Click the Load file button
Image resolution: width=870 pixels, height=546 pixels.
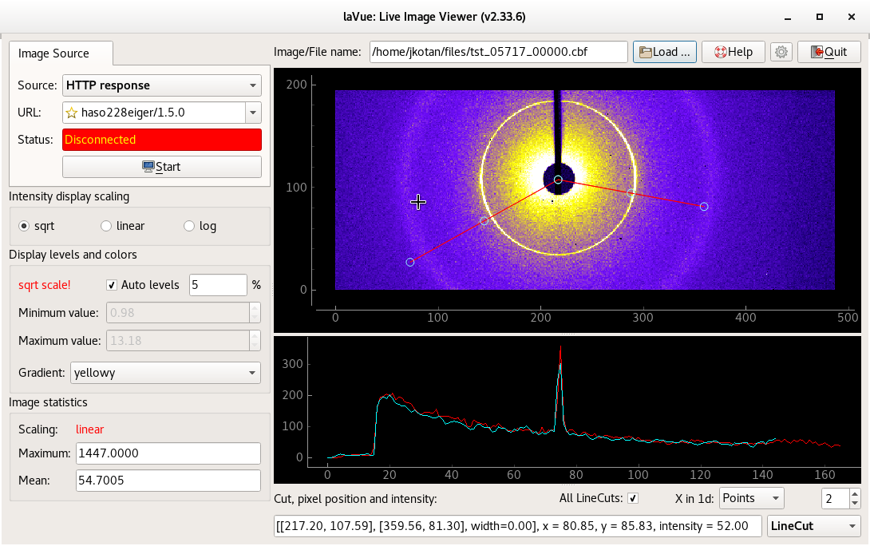click(665, 52)
